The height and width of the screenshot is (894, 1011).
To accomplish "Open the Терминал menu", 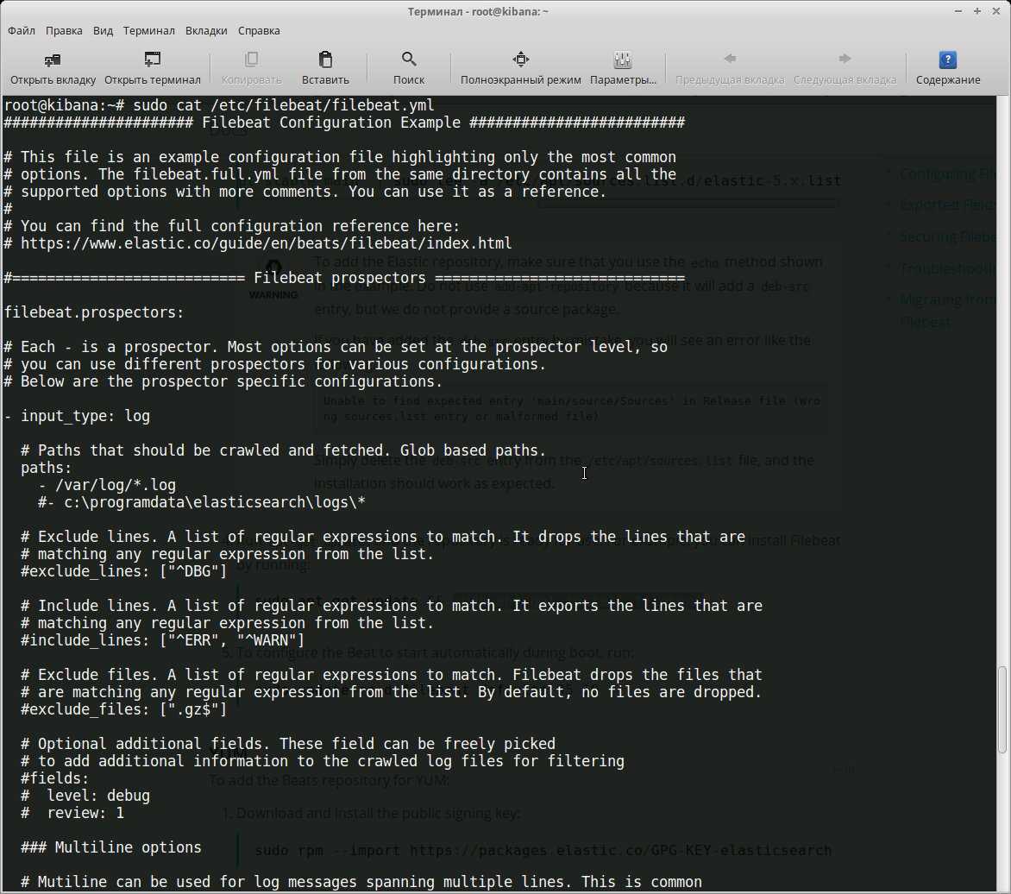I will click(x=148, y=30).
